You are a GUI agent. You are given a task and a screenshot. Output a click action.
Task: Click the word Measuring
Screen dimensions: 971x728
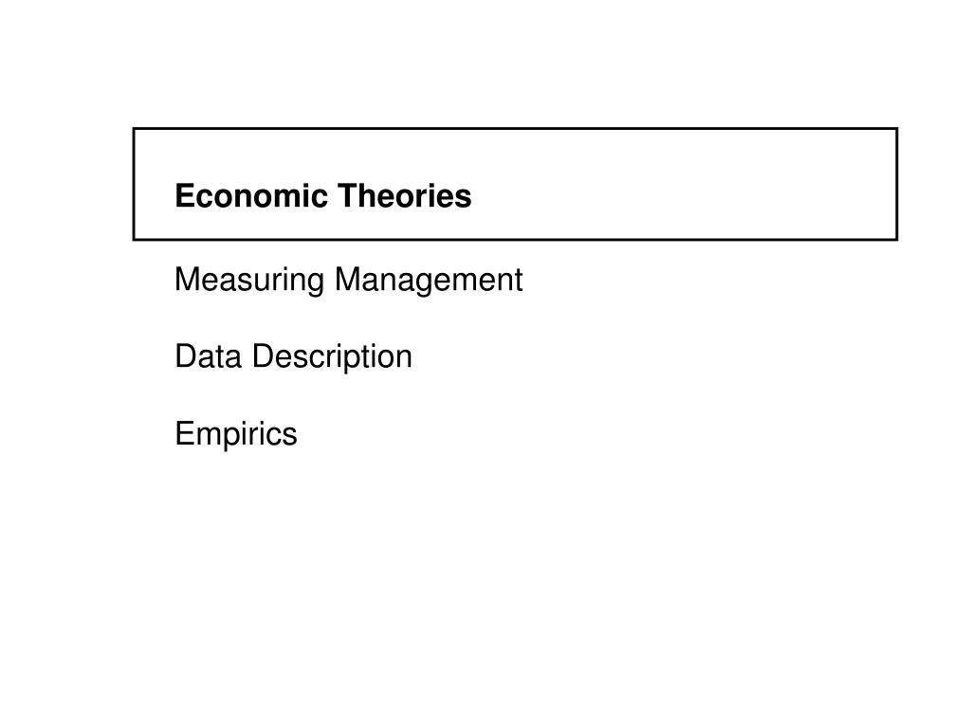(x=249, y=281)
